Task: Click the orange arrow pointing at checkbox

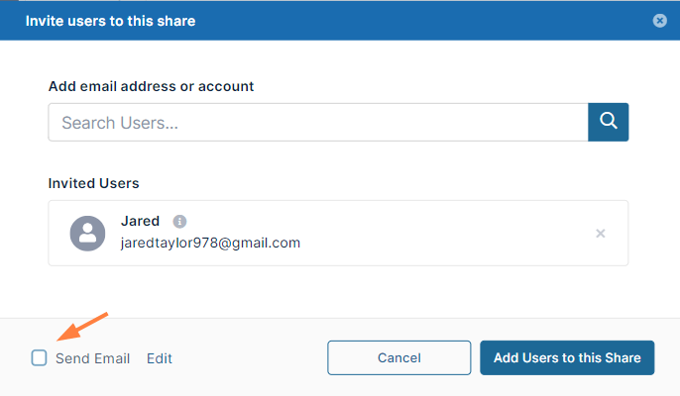Action: coord(82,327)
